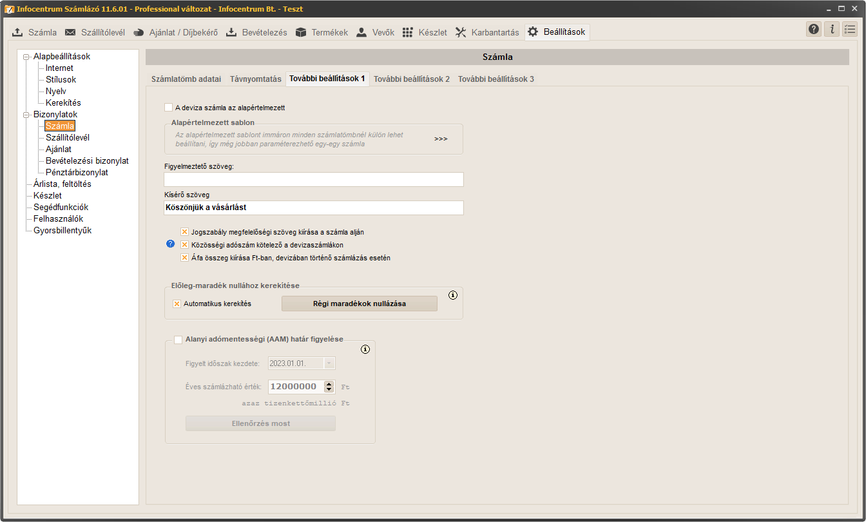Select Pénztárbizonylat tree item

pyautogui.click(x=77, y=173)
